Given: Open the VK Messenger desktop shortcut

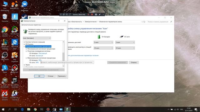Looking at the screenshot, I should tap(24, 6).
